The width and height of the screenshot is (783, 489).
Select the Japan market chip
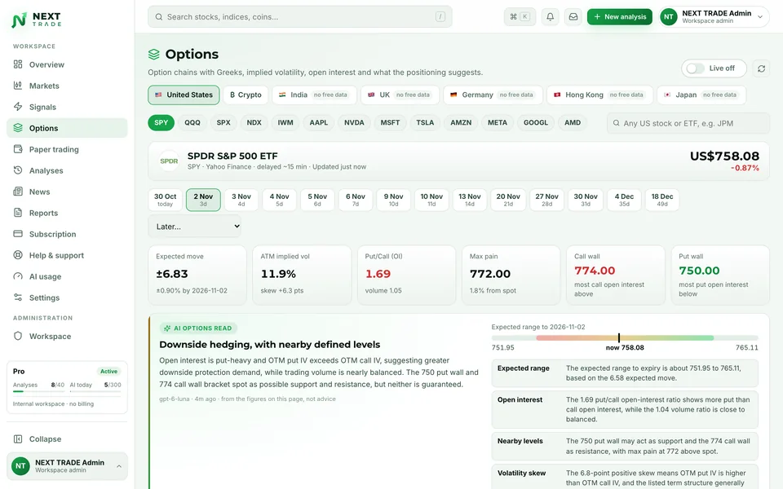[x=701, y=95]
